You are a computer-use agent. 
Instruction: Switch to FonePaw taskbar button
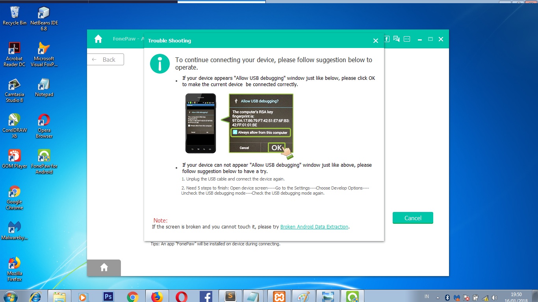(x=352, y=296)
